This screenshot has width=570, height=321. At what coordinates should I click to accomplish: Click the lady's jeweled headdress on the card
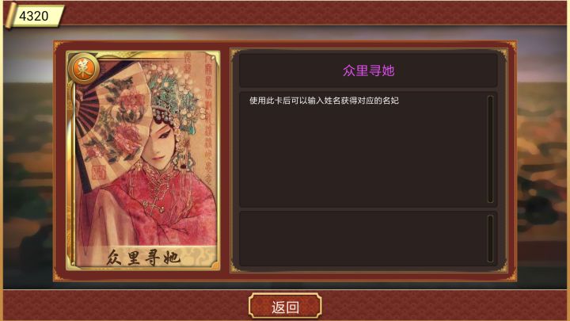pyautogui.click(x=174, y=98)
